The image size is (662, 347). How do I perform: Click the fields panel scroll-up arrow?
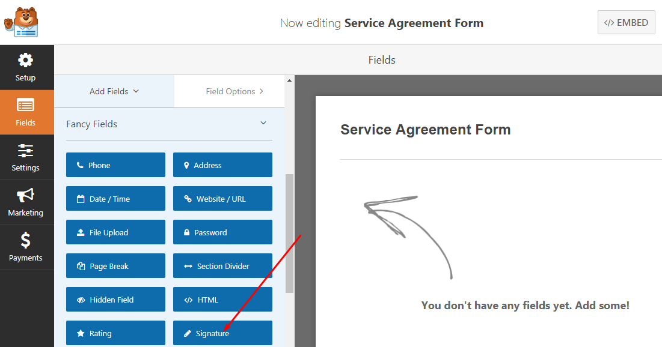click(x=289, y=80)
